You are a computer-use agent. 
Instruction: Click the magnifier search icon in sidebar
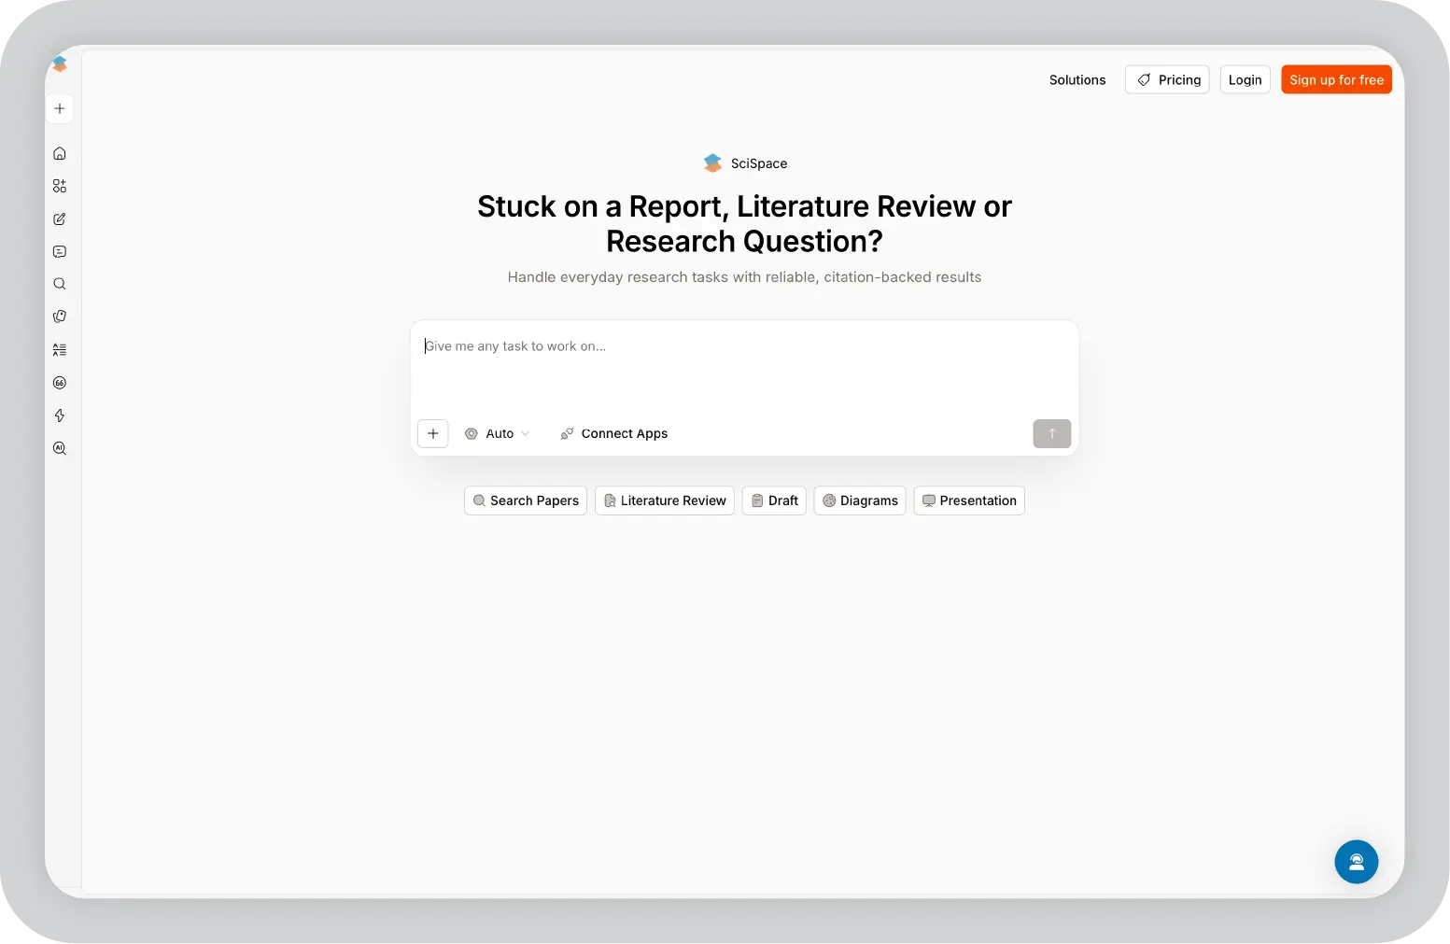[60, 284]
